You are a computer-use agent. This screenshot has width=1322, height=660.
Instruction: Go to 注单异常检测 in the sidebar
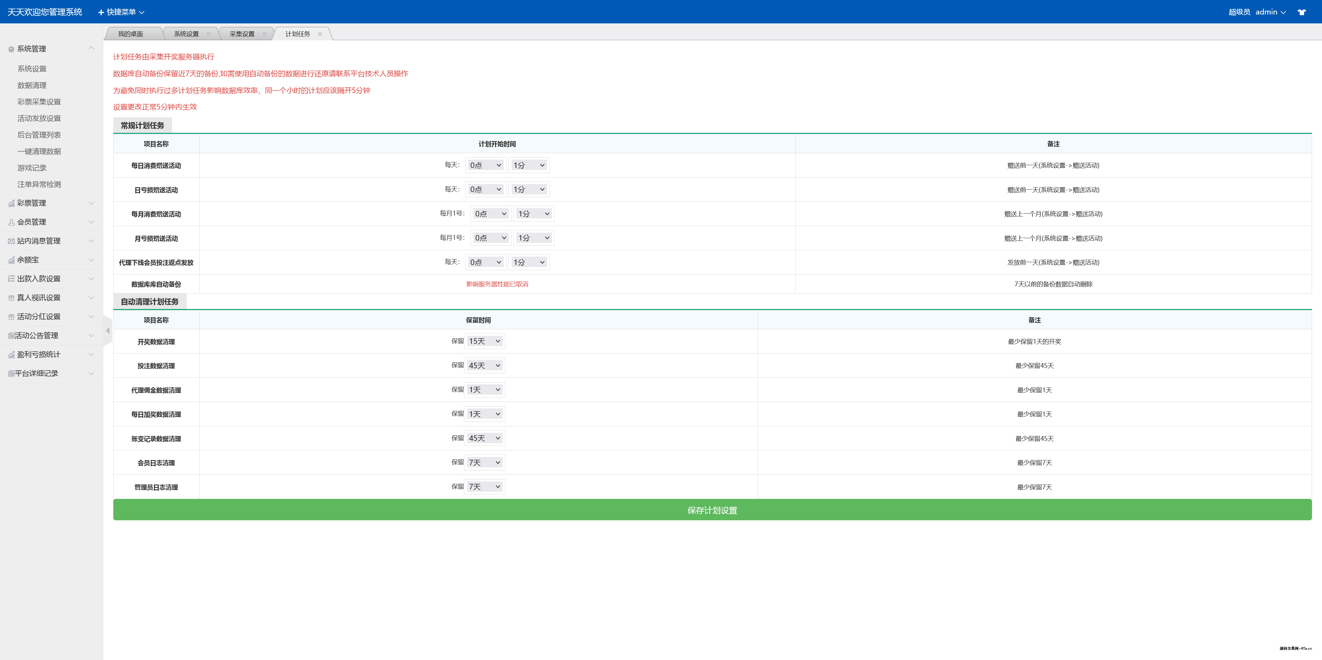39,184
